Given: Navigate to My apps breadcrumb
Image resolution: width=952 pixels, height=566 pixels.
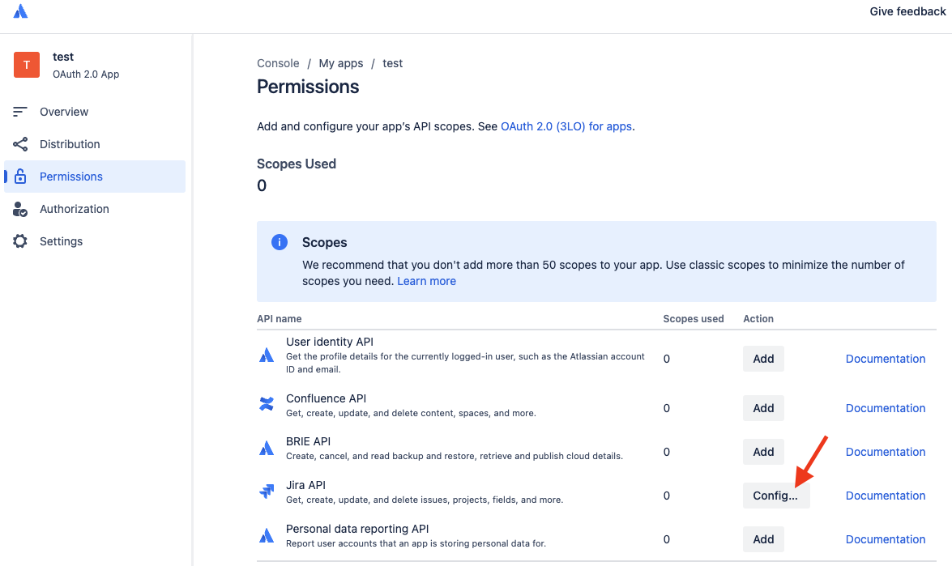Looking at the screenshot, I should pyautogui.click(x=340, y=63).
